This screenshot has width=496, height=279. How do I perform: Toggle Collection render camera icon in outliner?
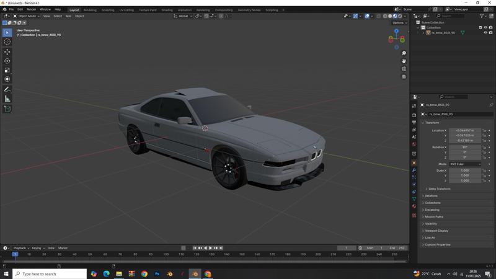pos(490,27)
